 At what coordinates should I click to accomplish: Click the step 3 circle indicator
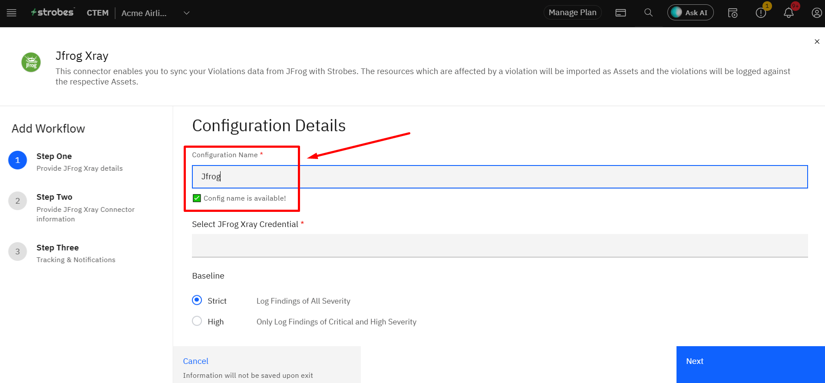click(18, 252)
